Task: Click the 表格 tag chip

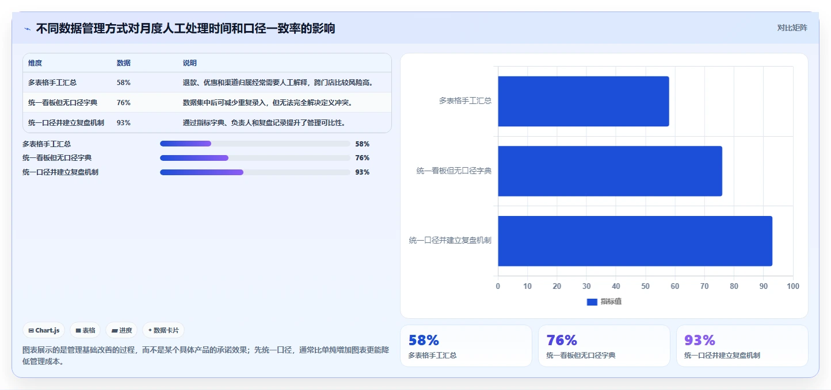Action: [85, 330]
